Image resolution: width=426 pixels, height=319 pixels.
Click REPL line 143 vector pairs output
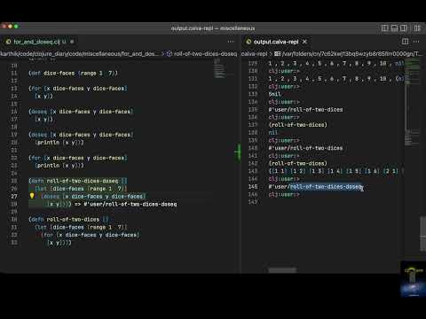click(335, 171)
